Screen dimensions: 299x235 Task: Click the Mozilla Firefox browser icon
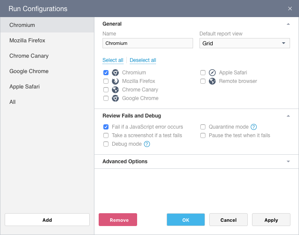click(x=115, y=81)
